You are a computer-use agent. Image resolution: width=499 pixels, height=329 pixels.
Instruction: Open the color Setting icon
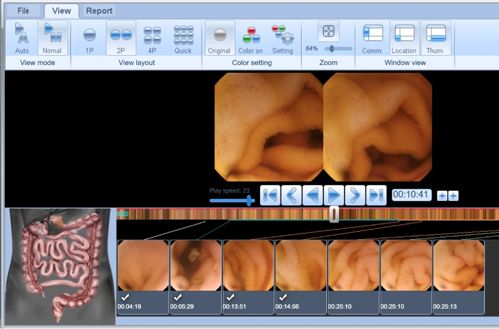tap(282, 38)
